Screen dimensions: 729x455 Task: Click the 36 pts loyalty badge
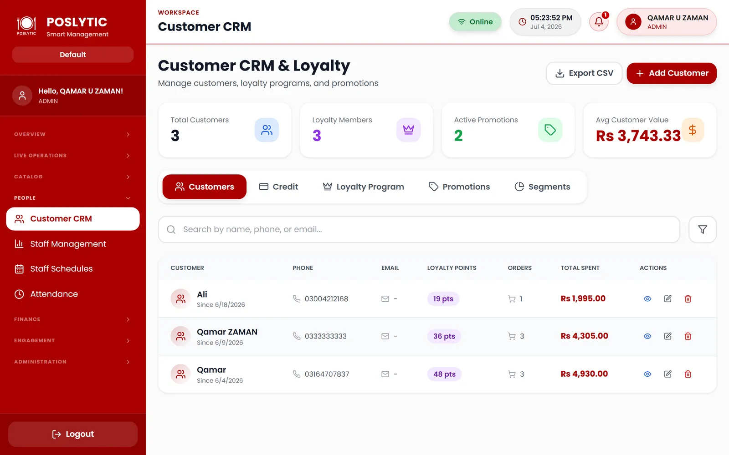(444, 336)
